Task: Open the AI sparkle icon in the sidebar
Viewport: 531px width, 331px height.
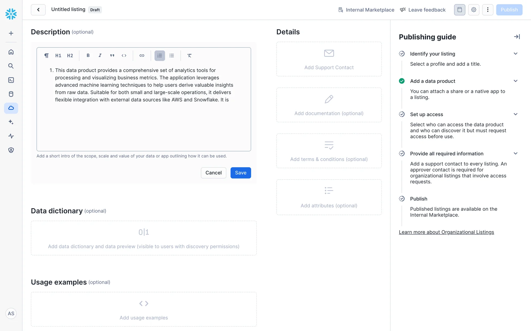Action: pyautogui.click(x=11, y=122)
